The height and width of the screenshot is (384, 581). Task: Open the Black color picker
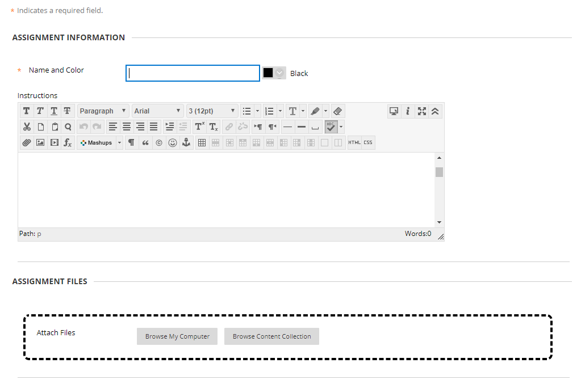274,73
